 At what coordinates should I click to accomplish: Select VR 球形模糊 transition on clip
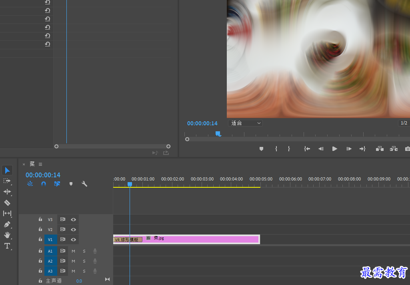point(128,240)
